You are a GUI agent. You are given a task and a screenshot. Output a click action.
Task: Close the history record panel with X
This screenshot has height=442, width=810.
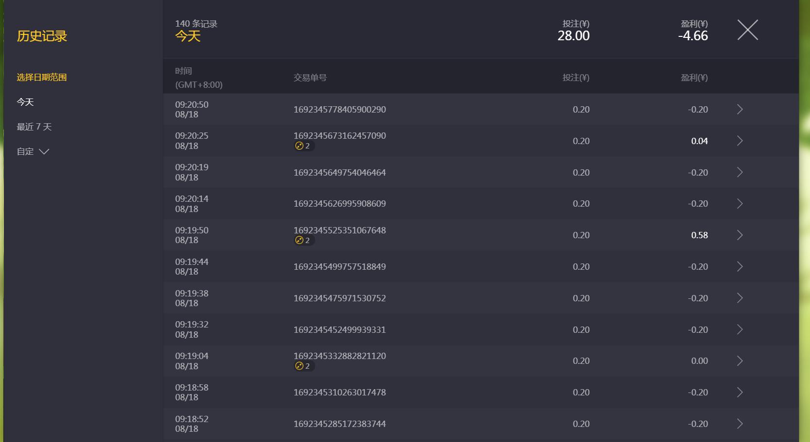(747, 30)
